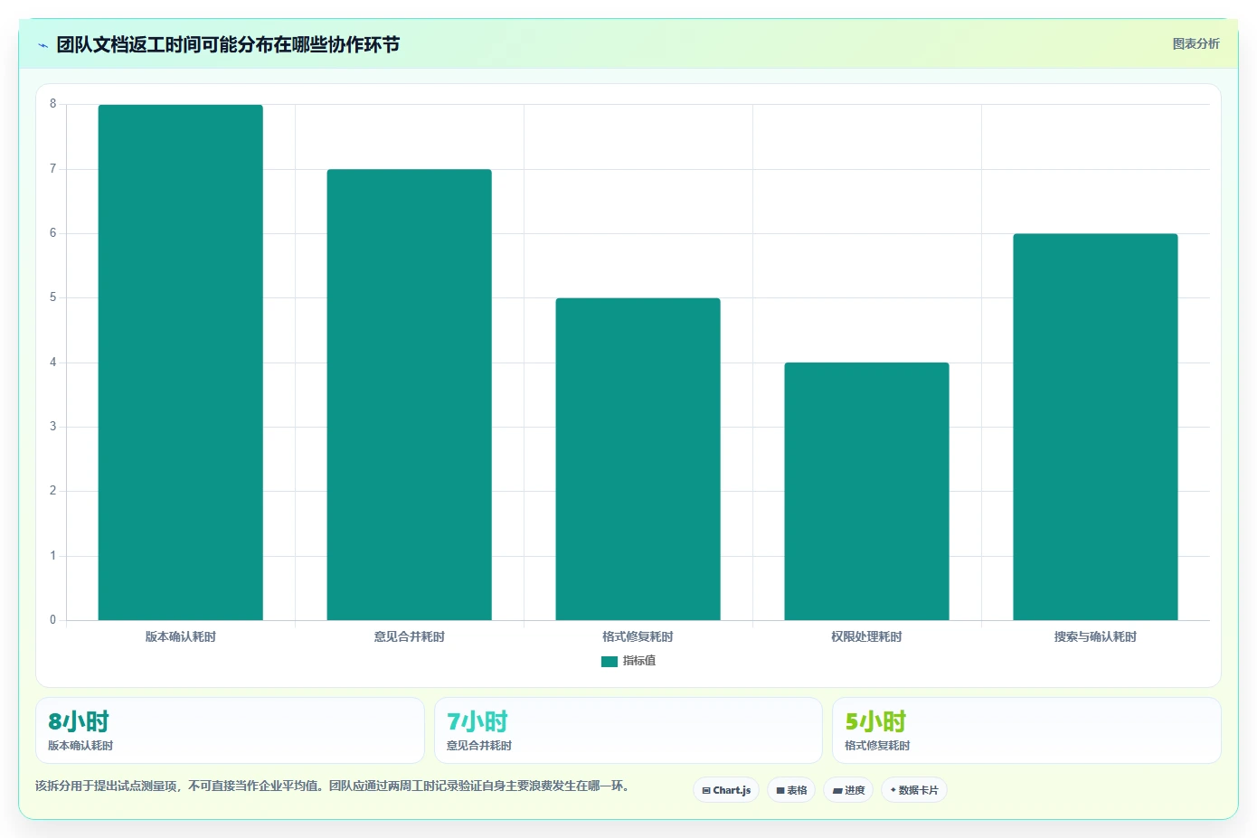Click the chart title 团队文档返工时间可能分布在哪些协作环节
This screenshot has width=1257, height=838.
pos(228,44)
